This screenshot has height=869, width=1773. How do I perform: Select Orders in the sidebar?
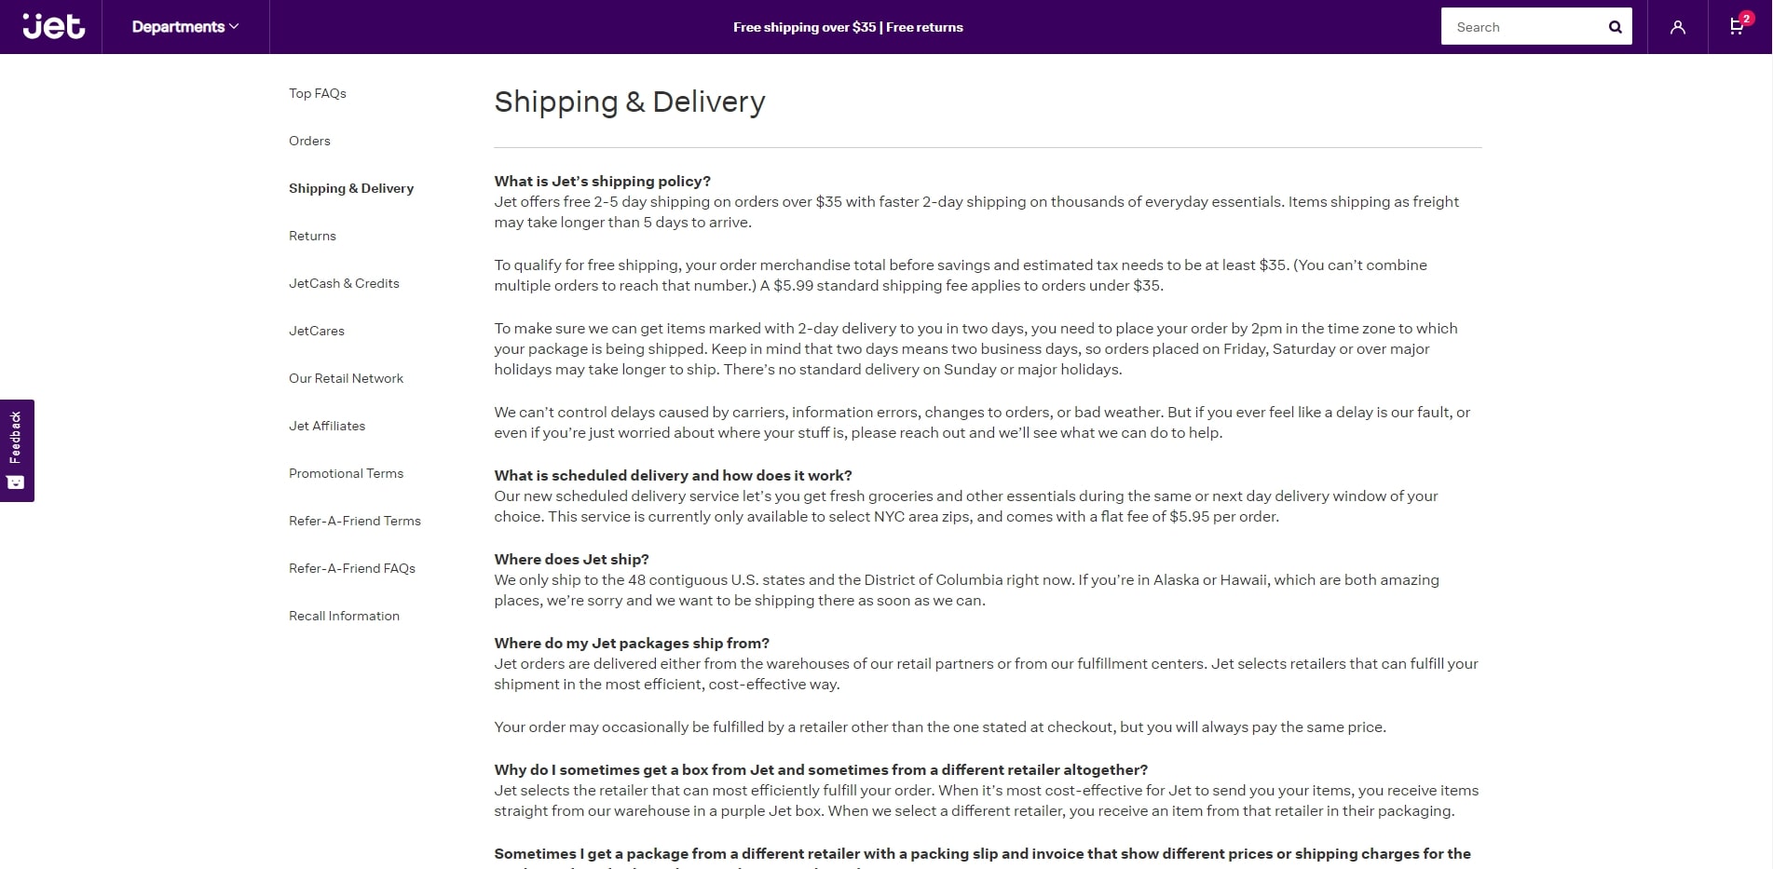pos(309,141)
